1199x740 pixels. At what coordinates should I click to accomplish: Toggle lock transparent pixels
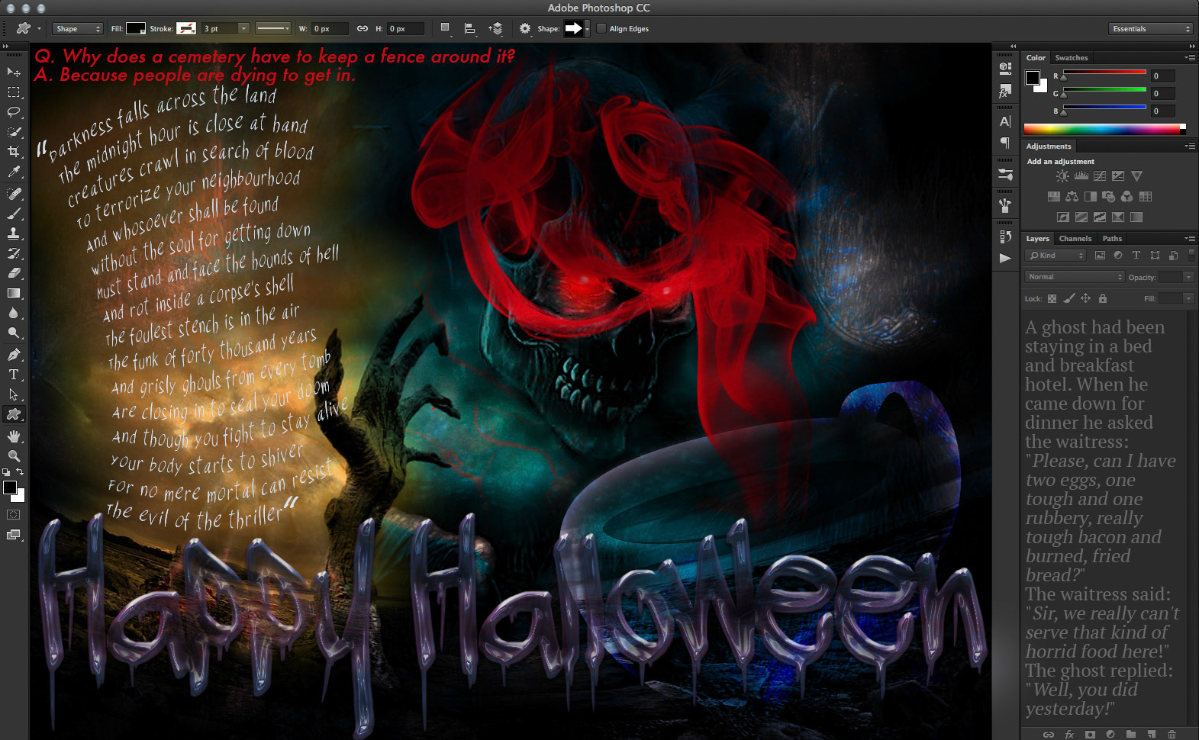coord(1052,299)
